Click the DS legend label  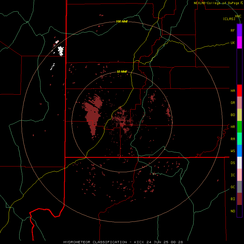[233, 163]
